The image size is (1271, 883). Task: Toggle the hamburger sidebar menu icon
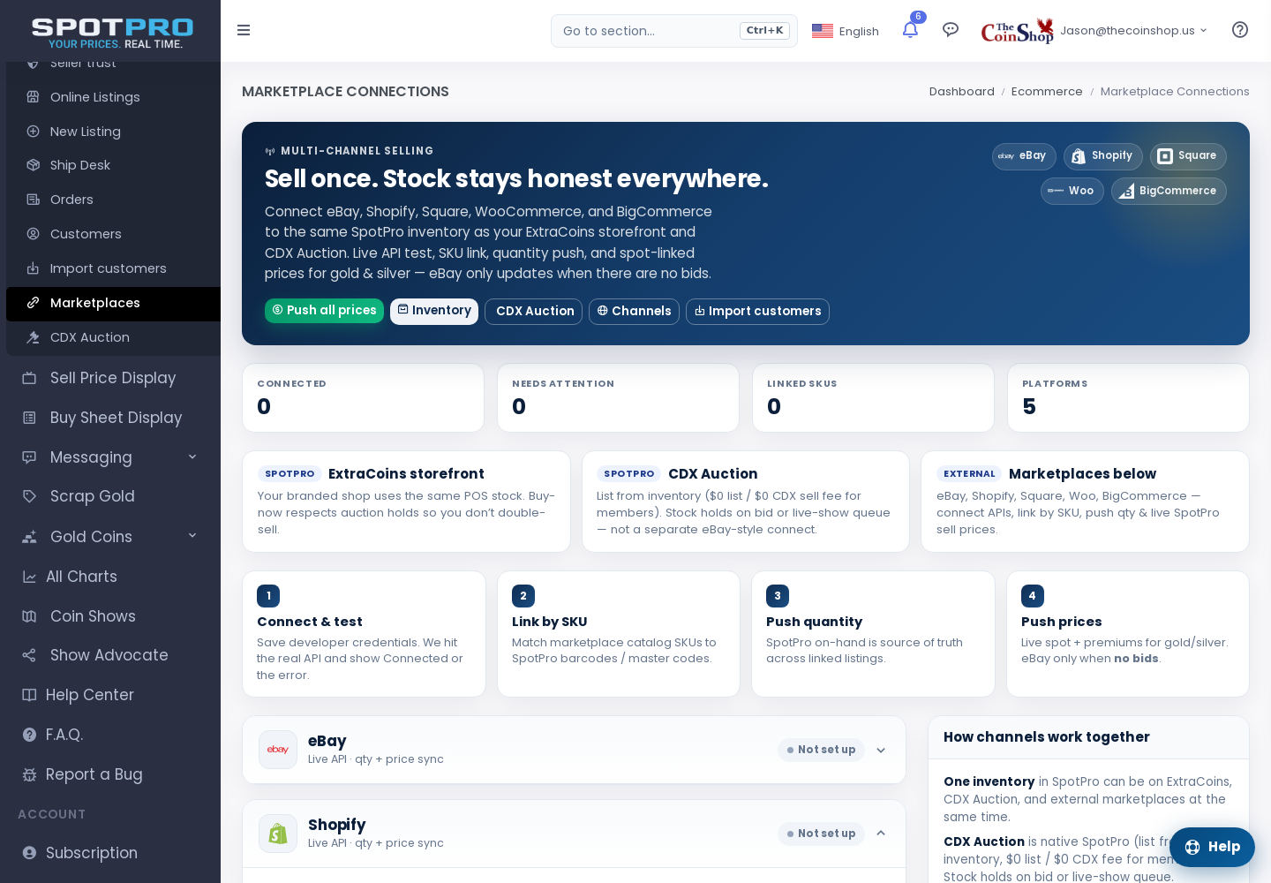coord(244,30)
